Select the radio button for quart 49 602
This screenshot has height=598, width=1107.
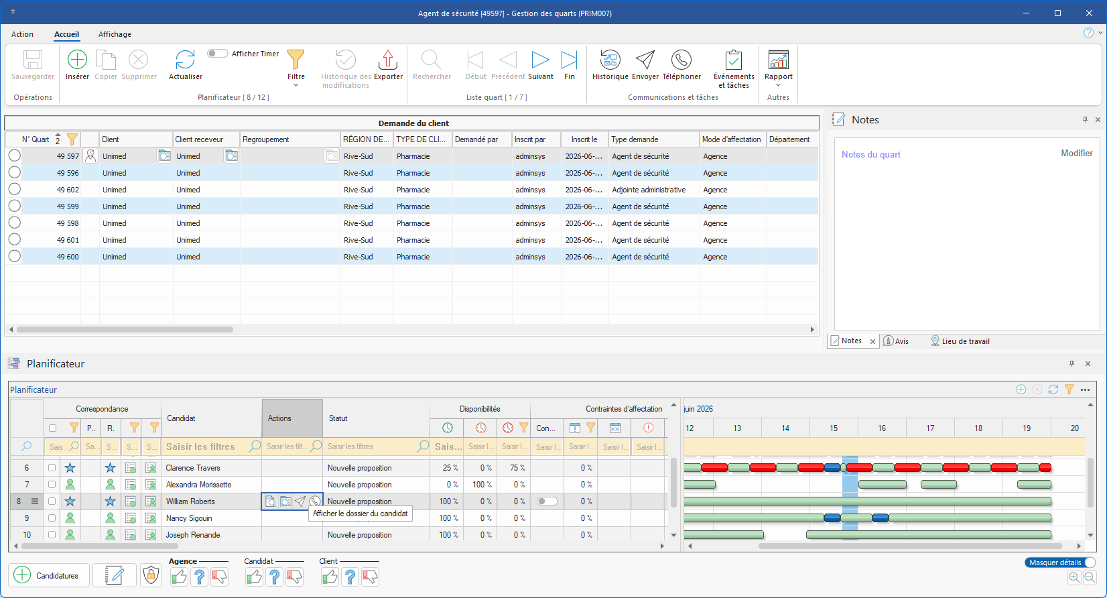[x=14, y=189]
